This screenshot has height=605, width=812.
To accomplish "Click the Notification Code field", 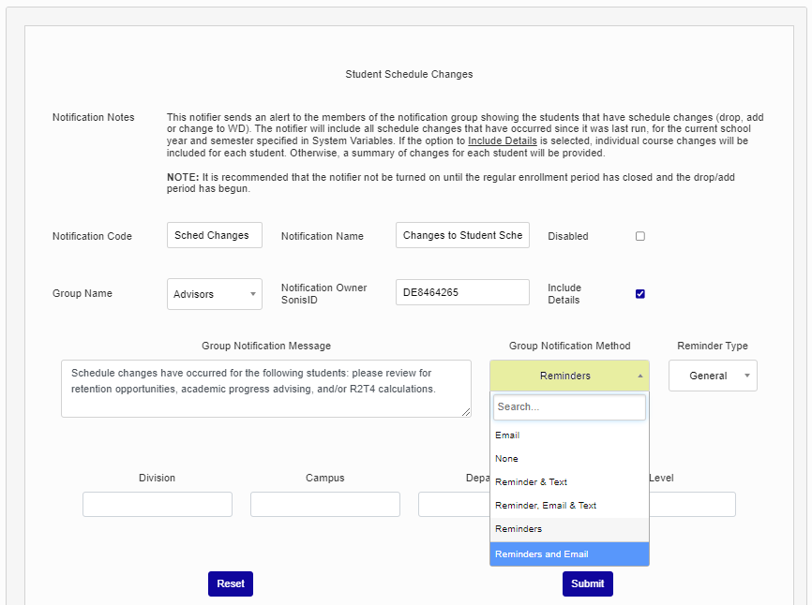I will point(215,235).
